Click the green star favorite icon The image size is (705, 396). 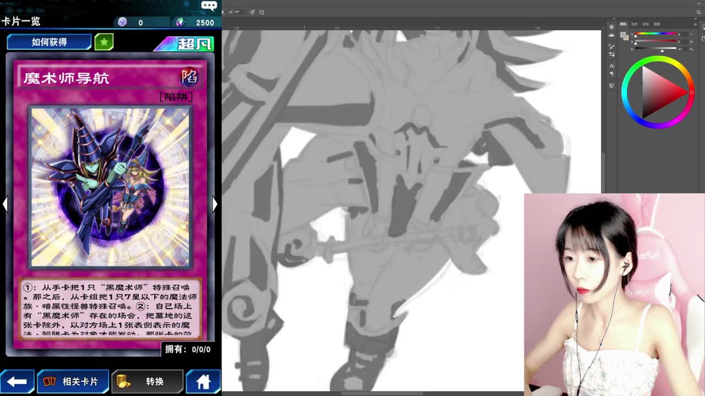pos(104,42)
